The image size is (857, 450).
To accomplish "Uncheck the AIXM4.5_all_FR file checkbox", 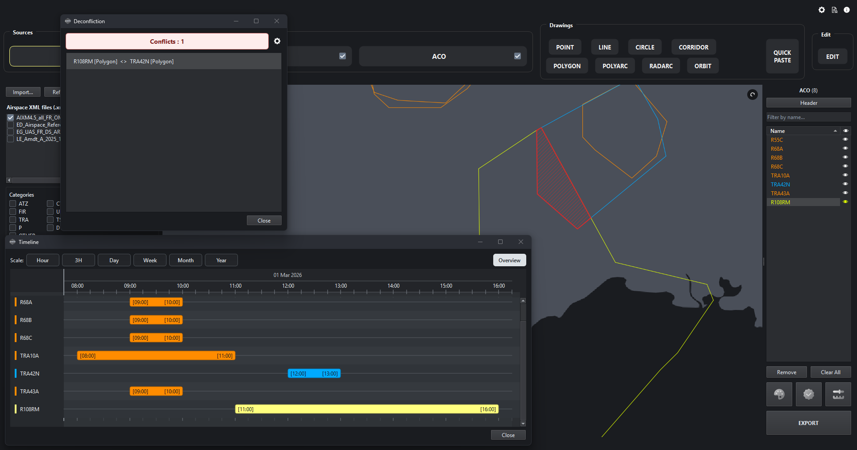I will click(x=11, y=118).
